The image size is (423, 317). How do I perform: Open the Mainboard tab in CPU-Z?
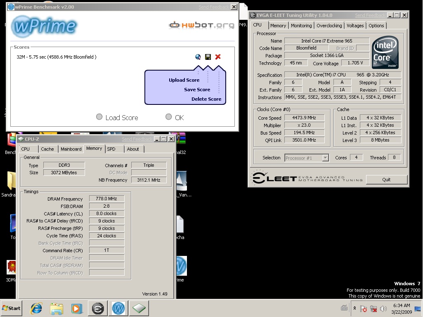tap(71, 149)
